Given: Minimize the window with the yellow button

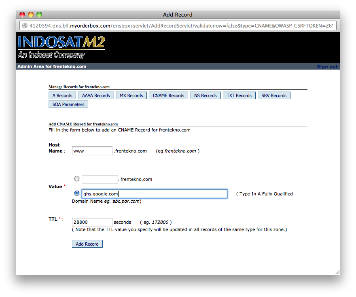Looking at the screenshot, I should point(31,15).
